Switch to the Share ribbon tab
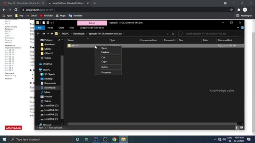Image resolution: width=255 pixels, height=143 pixels. coord(61,28)
